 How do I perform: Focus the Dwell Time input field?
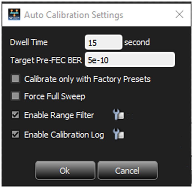coord(103,42)
